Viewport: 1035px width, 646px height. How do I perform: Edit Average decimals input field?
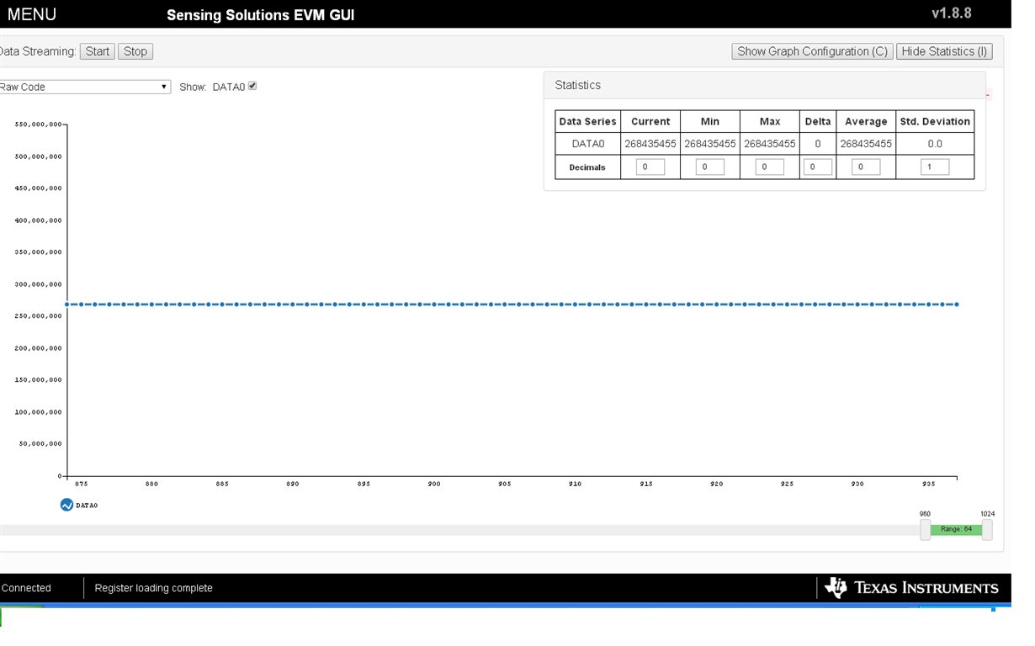click(866, 167)
